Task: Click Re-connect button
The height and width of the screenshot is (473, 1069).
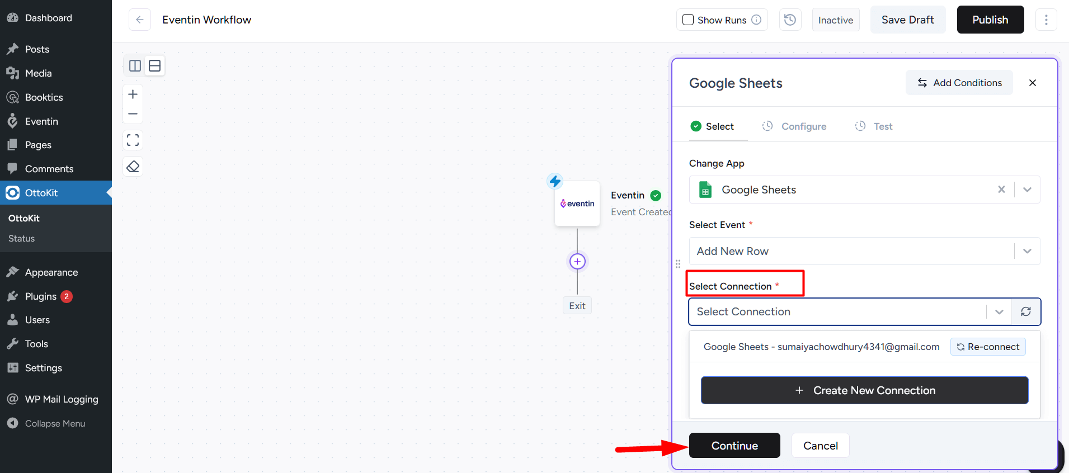Action: pyautogui.click(x=988, y=347)
